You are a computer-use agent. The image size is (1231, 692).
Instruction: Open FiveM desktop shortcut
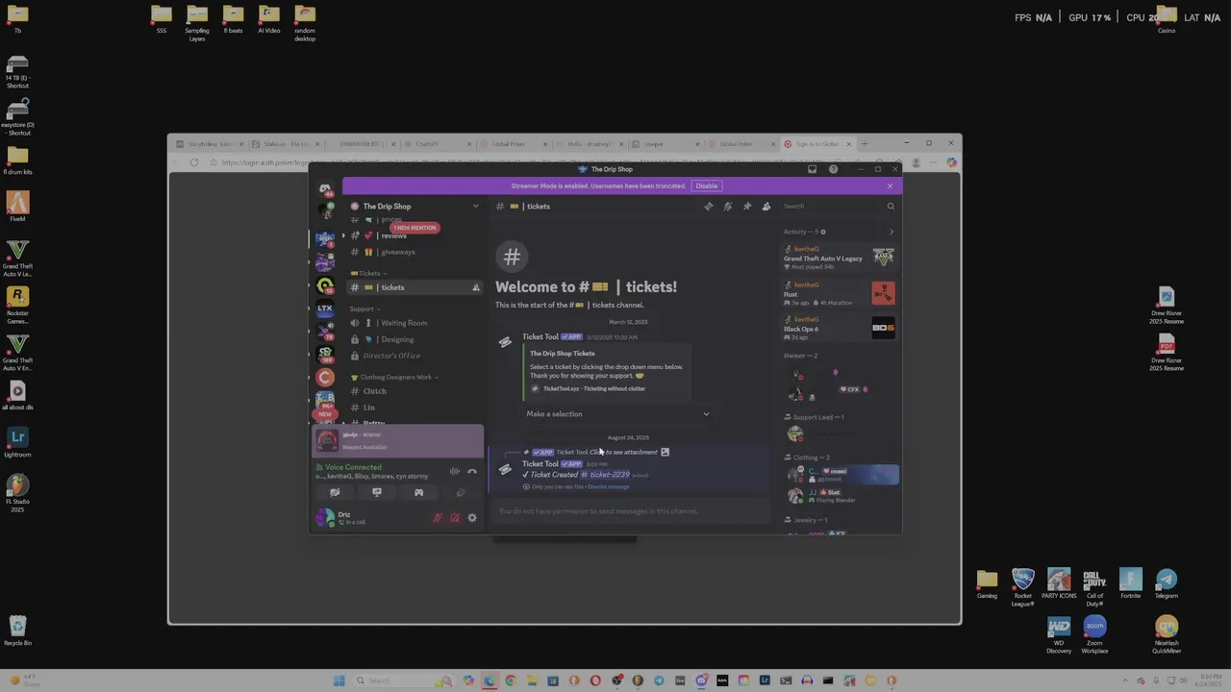17,207
